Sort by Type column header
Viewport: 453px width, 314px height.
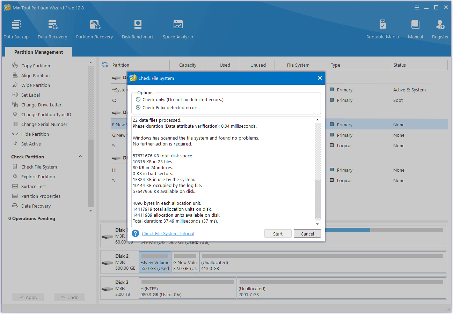[x=360, y=65]
